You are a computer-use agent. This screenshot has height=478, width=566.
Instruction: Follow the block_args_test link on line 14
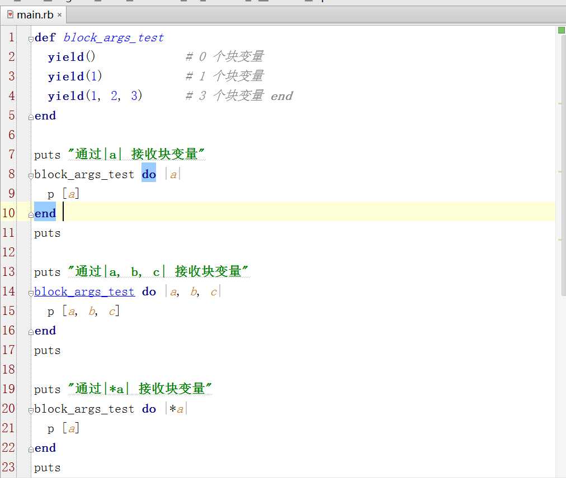coord(84,291)
